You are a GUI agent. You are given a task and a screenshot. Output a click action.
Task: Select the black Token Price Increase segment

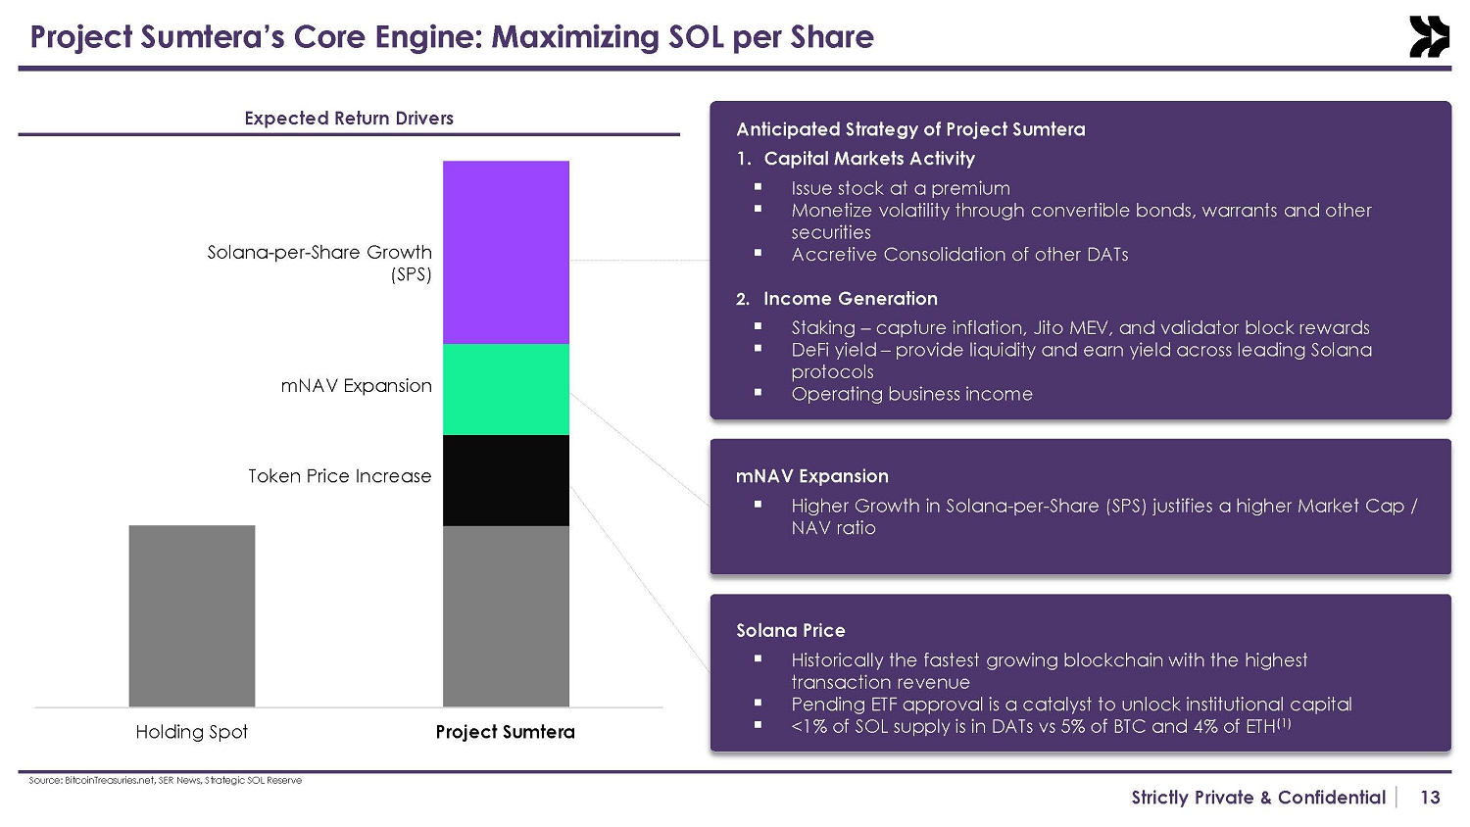pos(506,480)
